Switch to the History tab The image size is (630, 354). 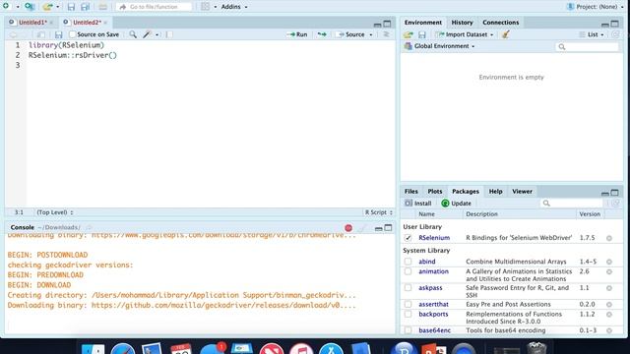[x=462, y=23]
